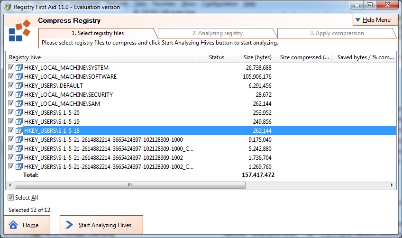Click the size value 1,736,704
The height and width of the screenshot is (238, 402).
pyautogui.click(x=260, y=157)
